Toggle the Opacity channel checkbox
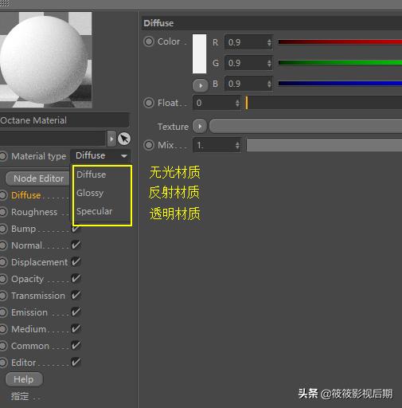The height and width of the screenshot is (408, 402). (x=76, y=279)
